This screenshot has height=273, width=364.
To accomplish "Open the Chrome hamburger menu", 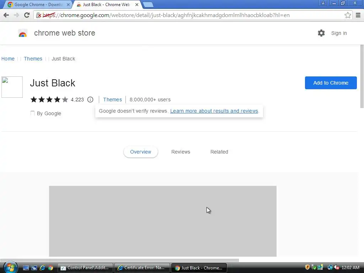I will click(x=358, y=15).
